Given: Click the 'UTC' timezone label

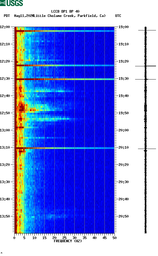Looking at the screenshot, I should (118, 16).
